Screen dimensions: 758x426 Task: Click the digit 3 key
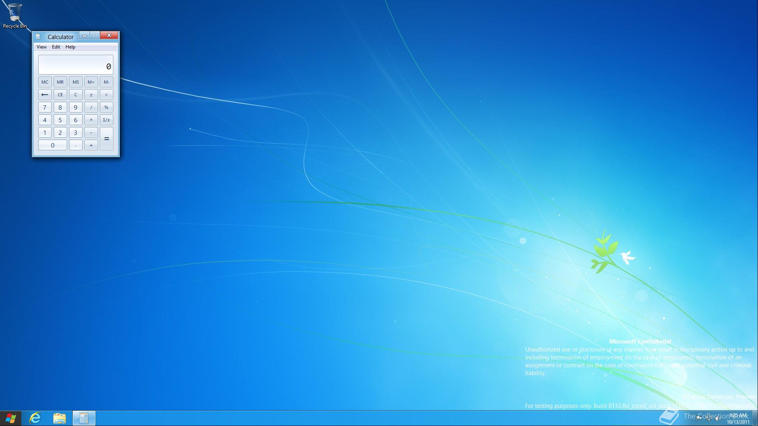(76, 133)
